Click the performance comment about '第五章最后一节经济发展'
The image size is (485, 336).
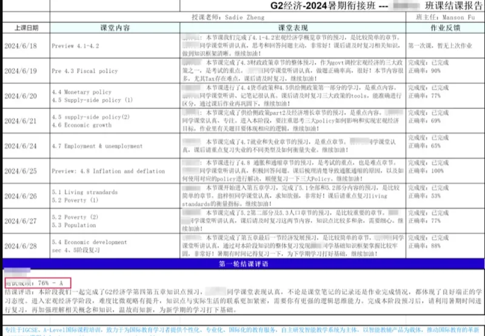coord(293,246)
